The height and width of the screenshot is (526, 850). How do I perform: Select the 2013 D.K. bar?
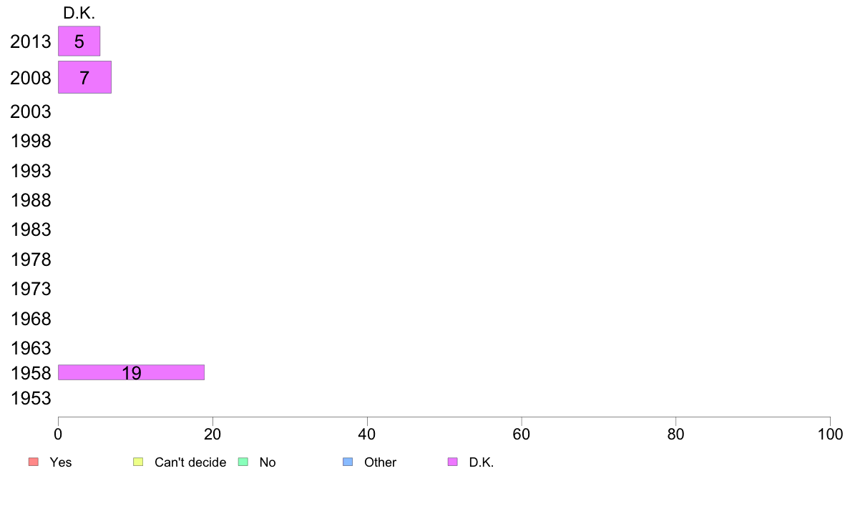(79, 41)
